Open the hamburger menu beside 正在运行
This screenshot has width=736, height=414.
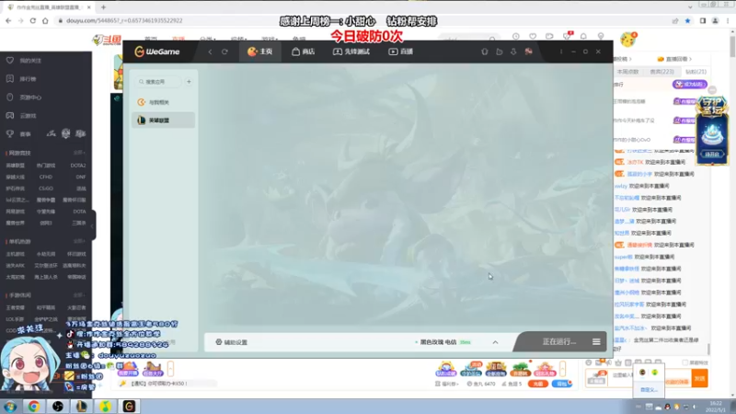(596, 341)
